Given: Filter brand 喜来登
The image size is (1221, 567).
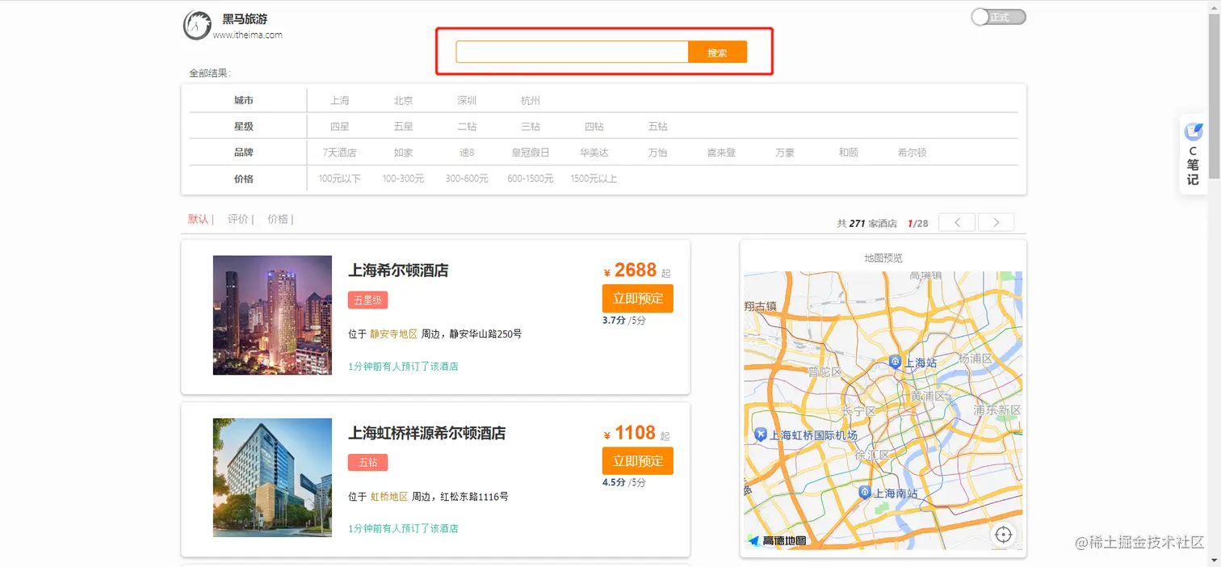Looking at the screenshot, I should click(x=721, y=153).
